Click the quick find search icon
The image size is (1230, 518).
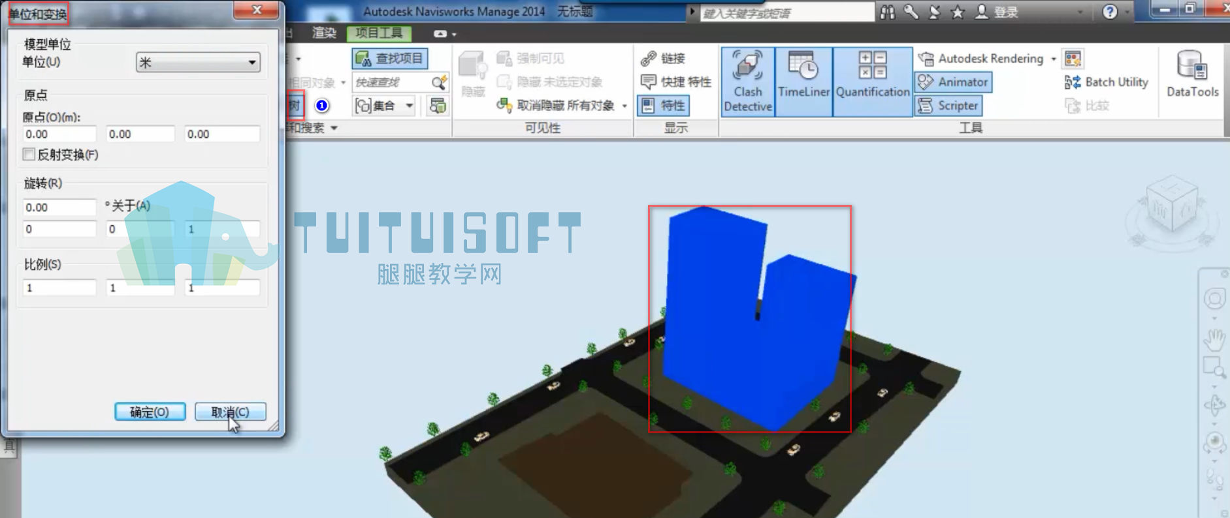coord(439,83)
